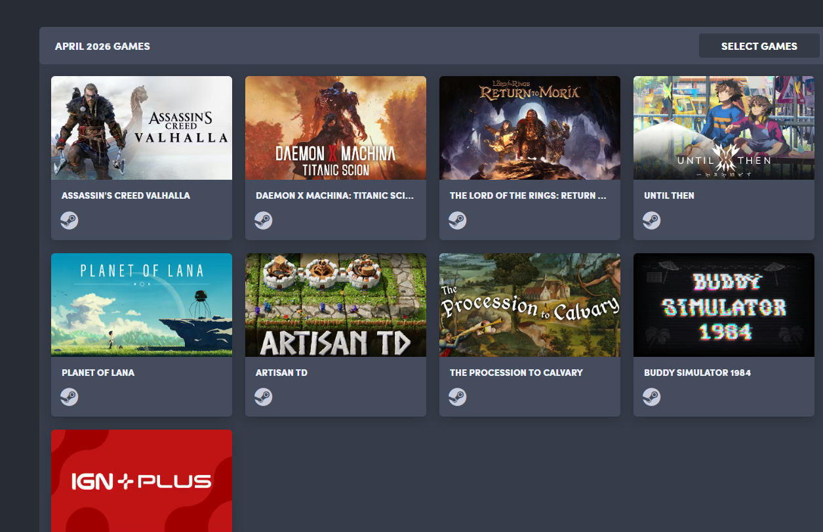Open Daemon X Machina Titanic Scion artwork
The height and width of the screenshot is (532, 823).
click(x=336, y=128)
